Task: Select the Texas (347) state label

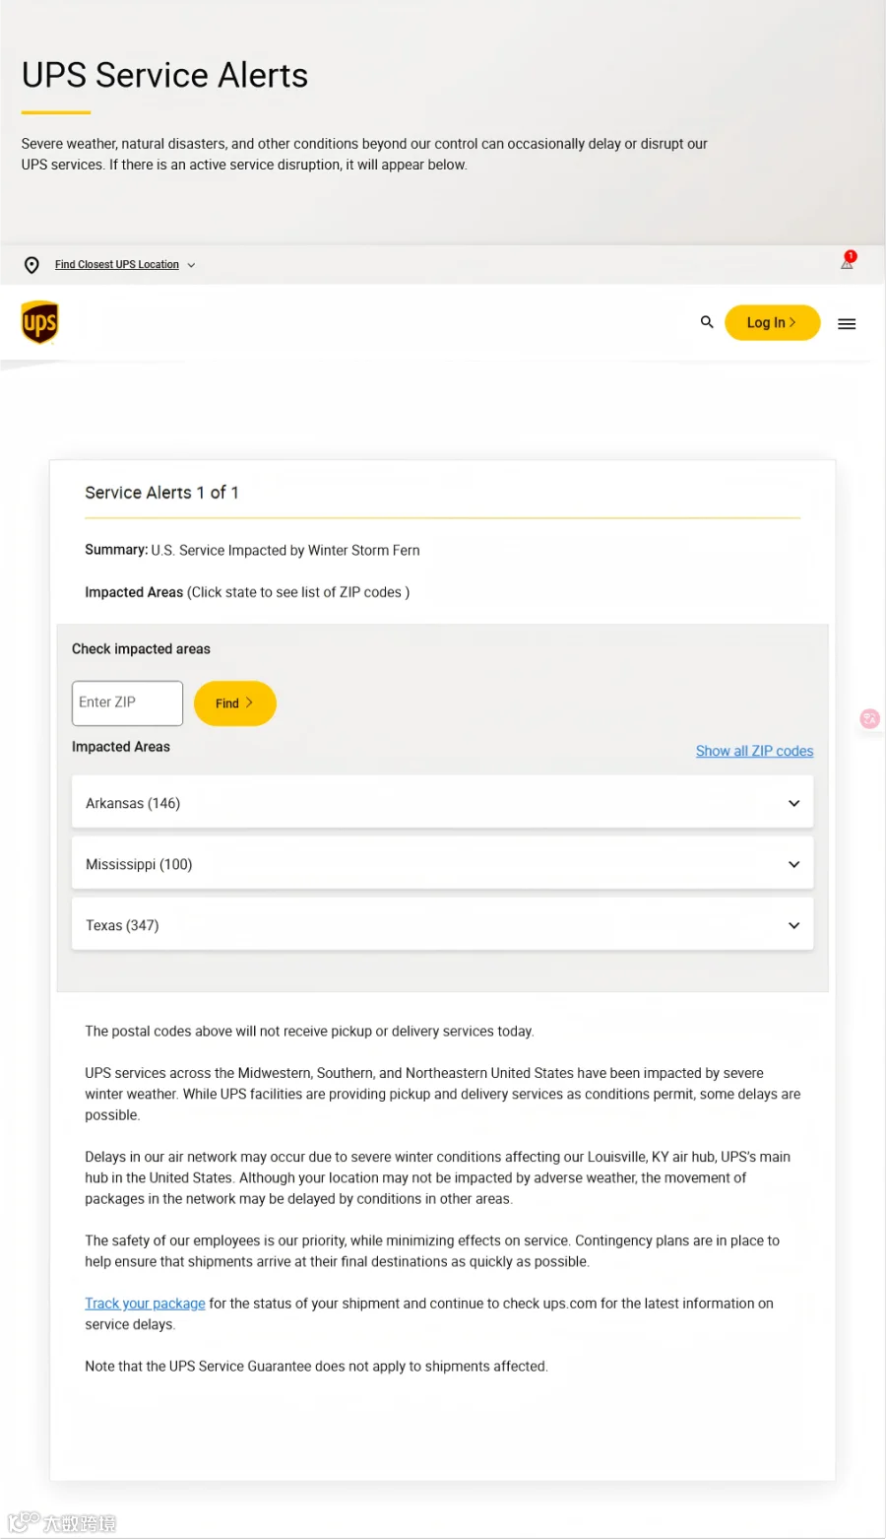Action: click(122, 925)
